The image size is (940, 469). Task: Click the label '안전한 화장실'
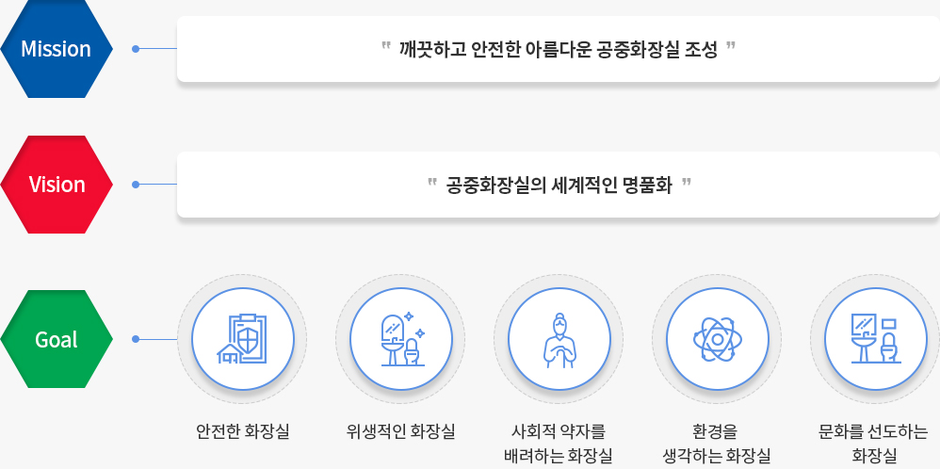(242, 431)
